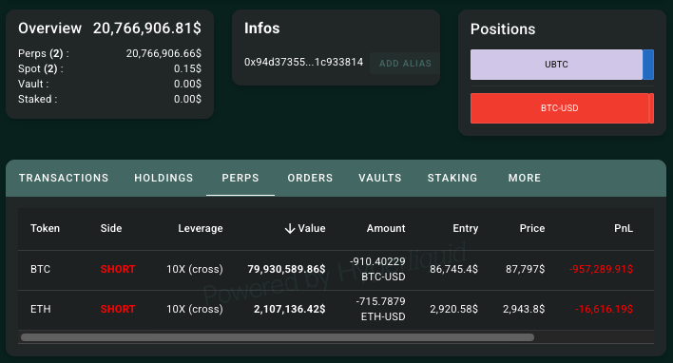Click the sort arrow next to Value
Screen dimensions: 673x363
(290, 228)
